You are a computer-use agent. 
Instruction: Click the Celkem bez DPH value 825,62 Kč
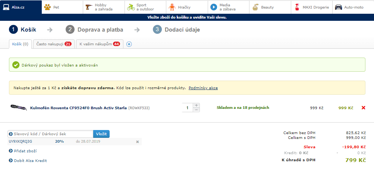[356, 133]
